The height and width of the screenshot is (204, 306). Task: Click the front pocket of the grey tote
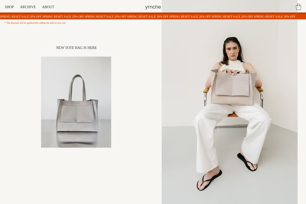[x=77, y=114]
